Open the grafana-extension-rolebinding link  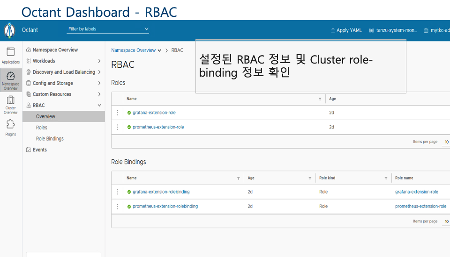tap(161, 192)
